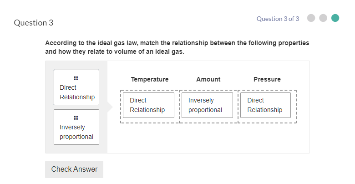Click 'Direct Relationship' text in left source tile
Screen dimensions: 355x184
click(x=76, y=92)
